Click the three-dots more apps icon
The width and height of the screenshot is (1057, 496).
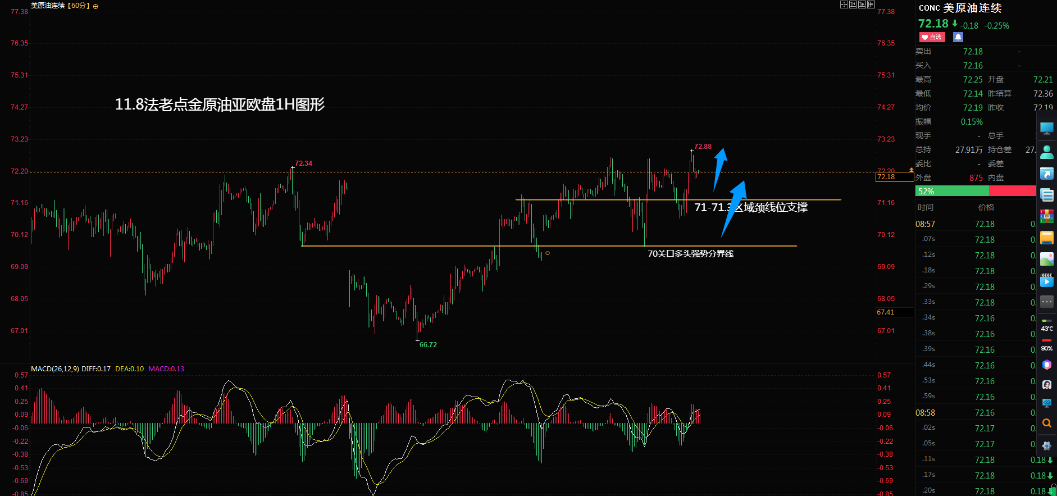coord(1046,302)
